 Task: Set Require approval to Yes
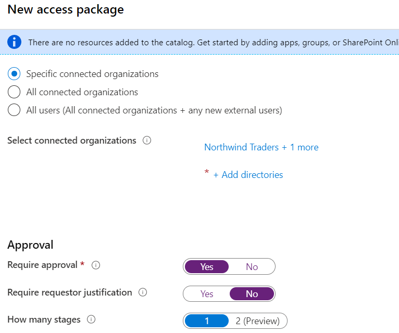207,267
